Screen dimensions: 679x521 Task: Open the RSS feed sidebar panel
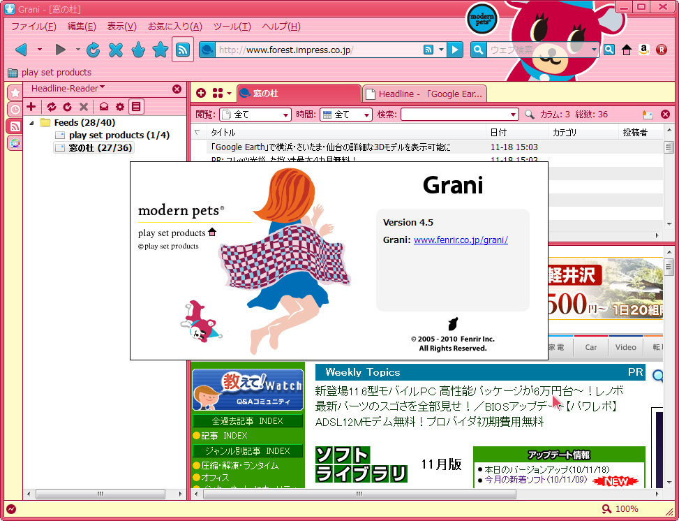click(15, 126)
